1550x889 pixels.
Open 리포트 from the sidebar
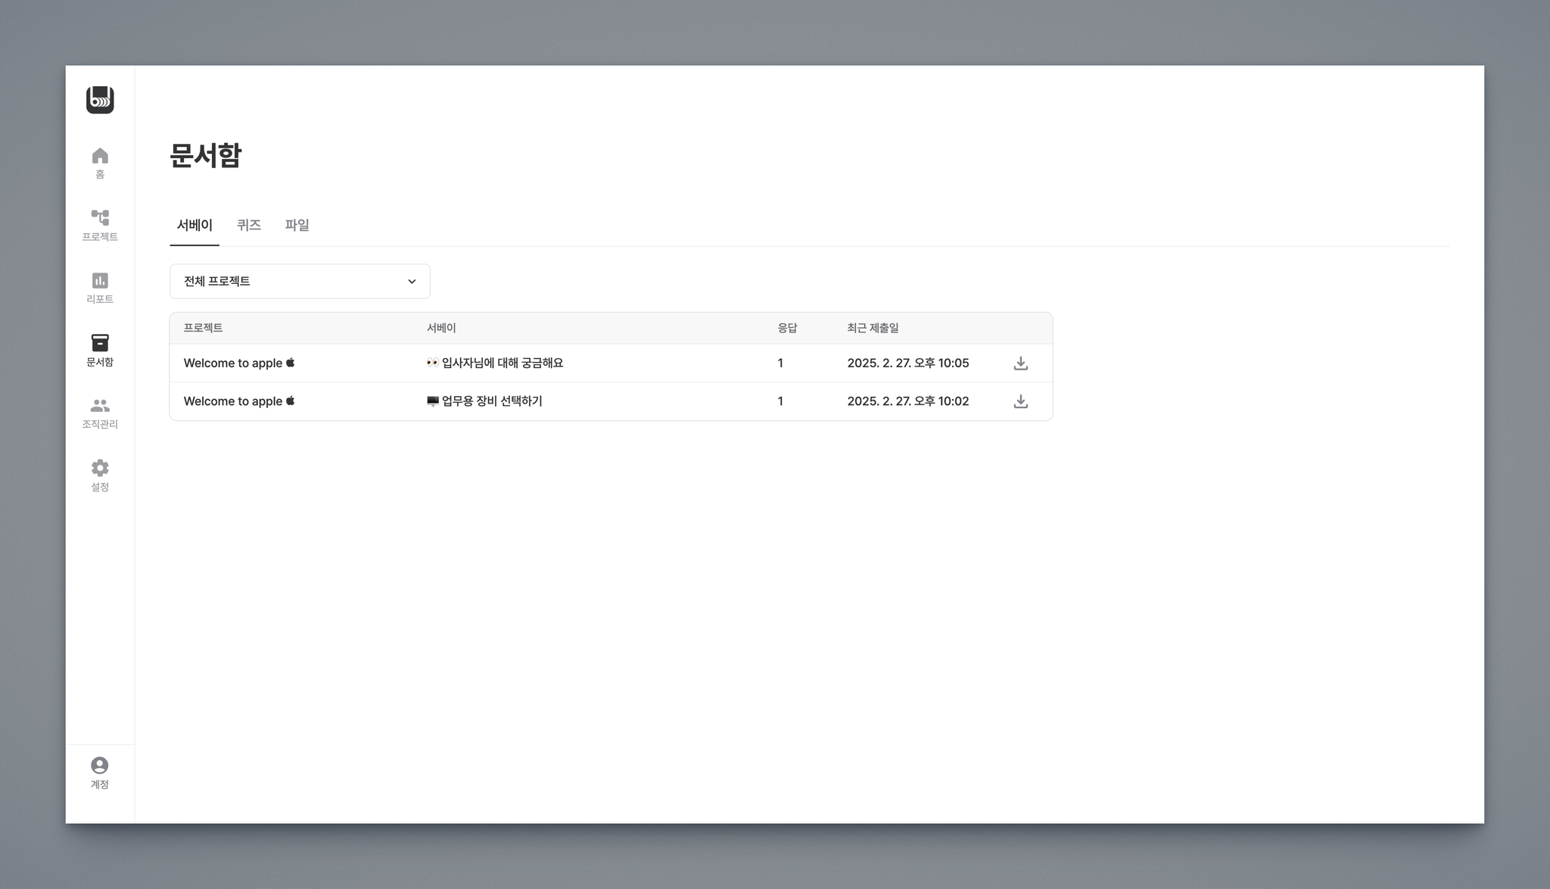tap(100, 289)
